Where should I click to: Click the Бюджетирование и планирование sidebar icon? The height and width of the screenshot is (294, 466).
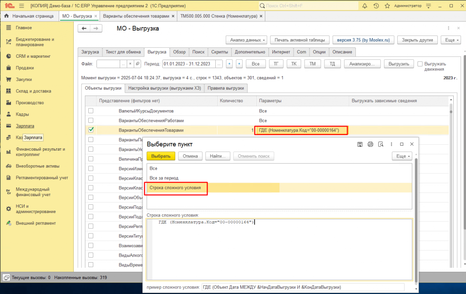coord(9,42)
